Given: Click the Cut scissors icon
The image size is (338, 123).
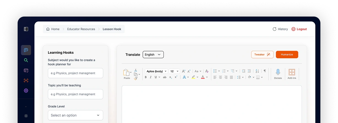Looking at the screenshot, I should click(136, 70).
